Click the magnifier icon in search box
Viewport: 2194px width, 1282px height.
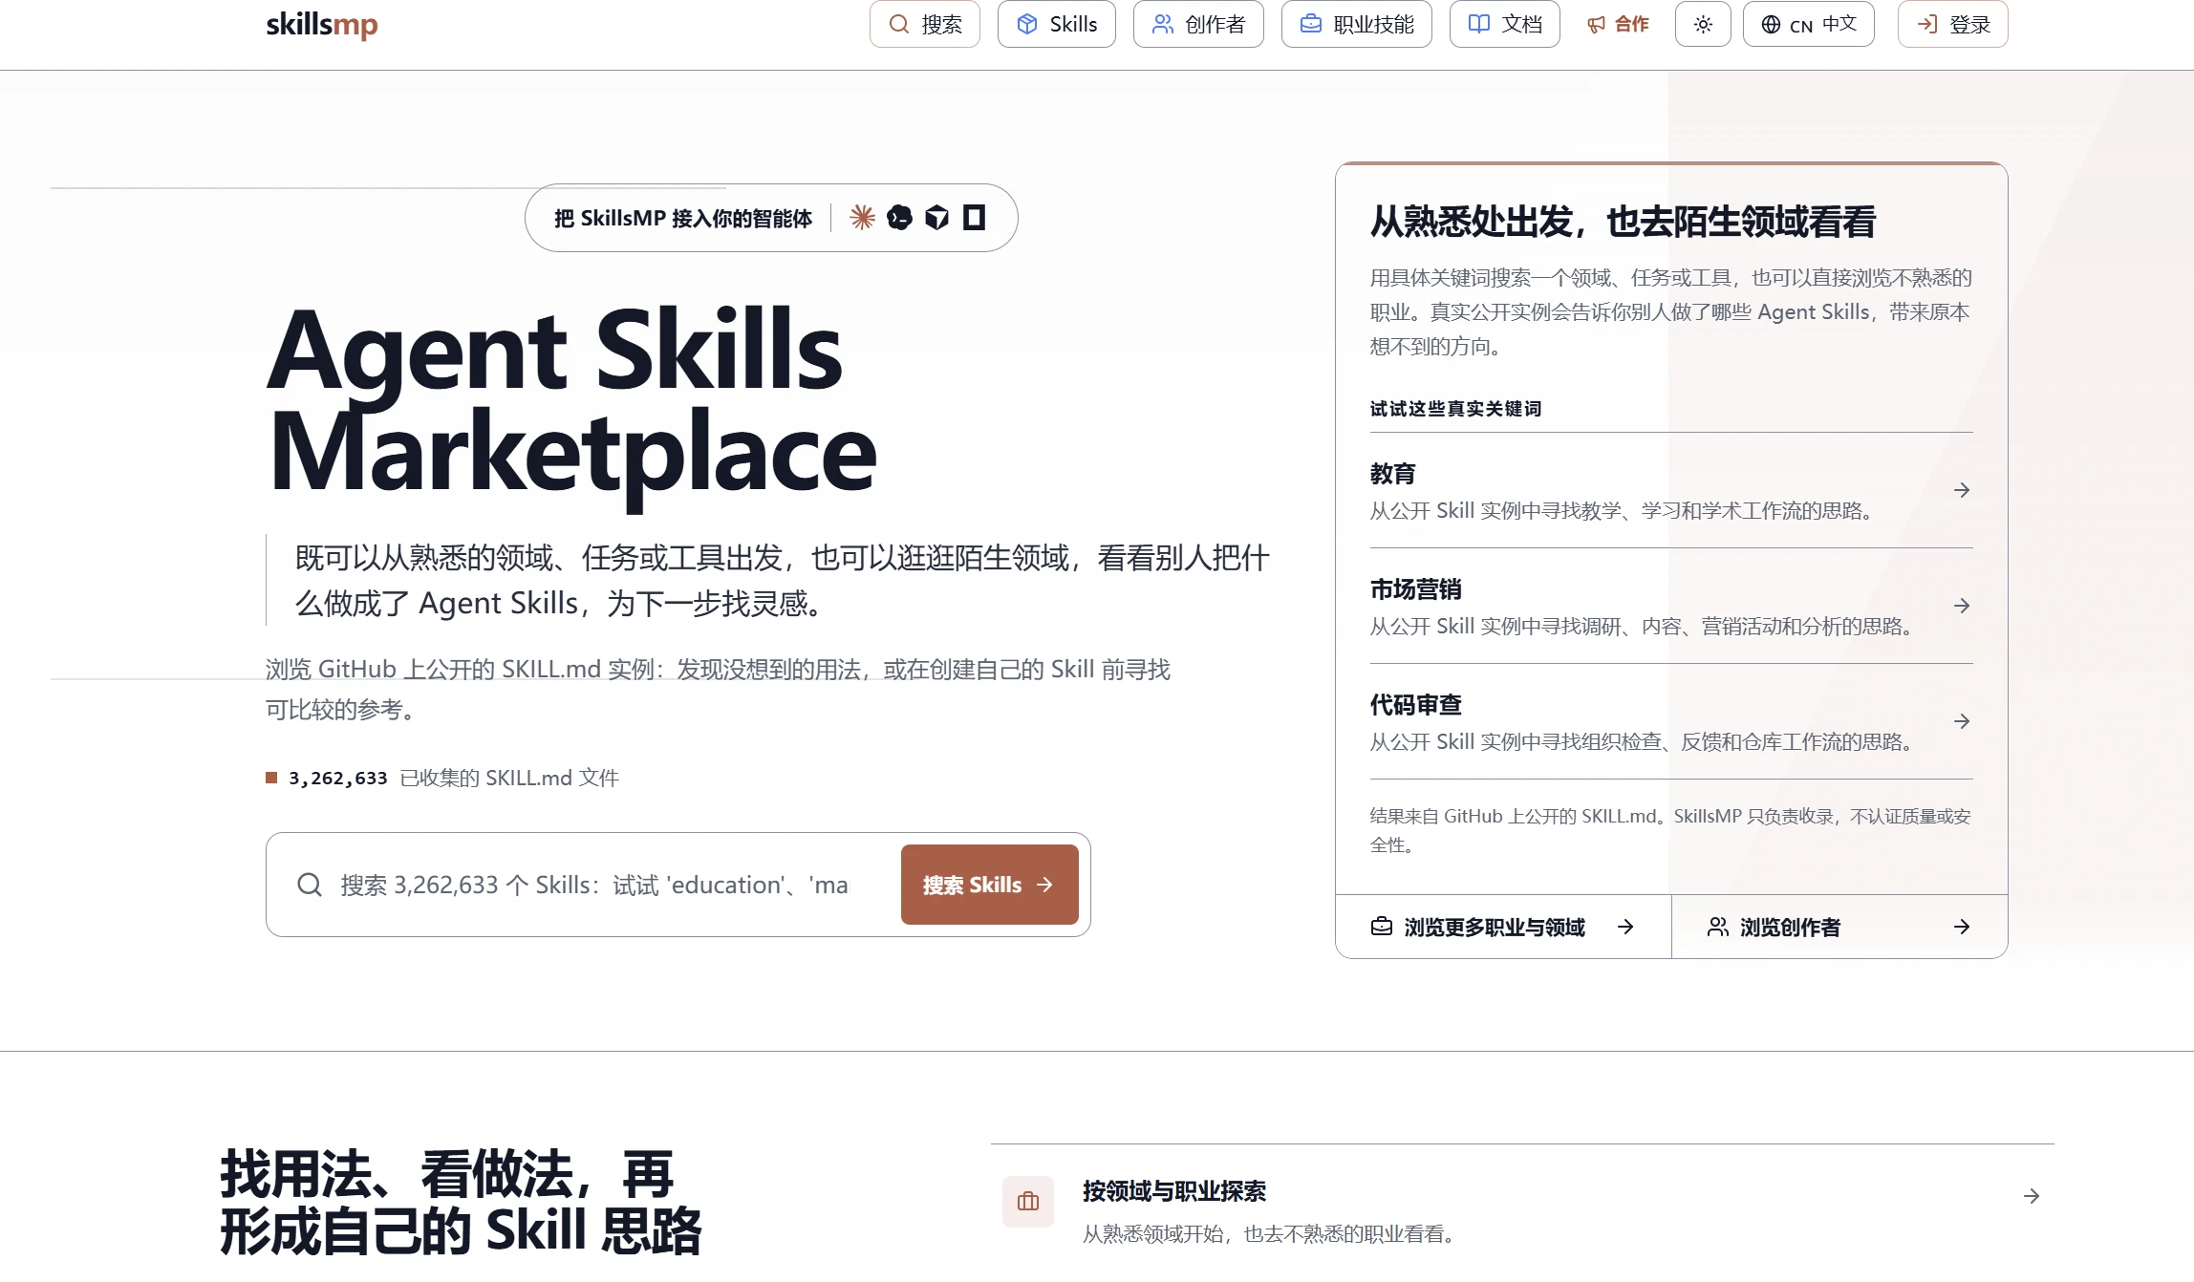pos(310,885)
